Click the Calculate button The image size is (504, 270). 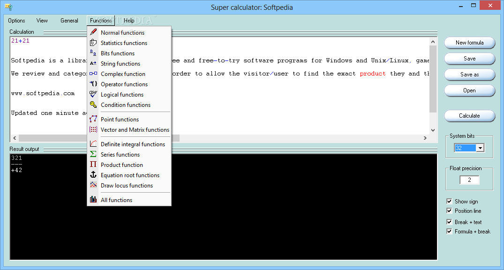click(469, 116)
